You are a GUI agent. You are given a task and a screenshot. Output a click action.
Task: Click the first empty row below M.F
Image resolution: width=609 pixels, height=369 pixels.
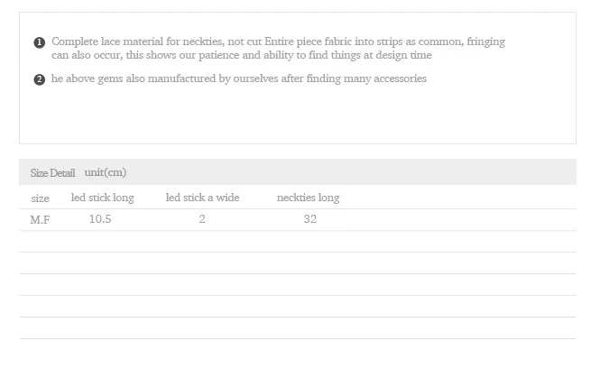[x=297, y=242]
